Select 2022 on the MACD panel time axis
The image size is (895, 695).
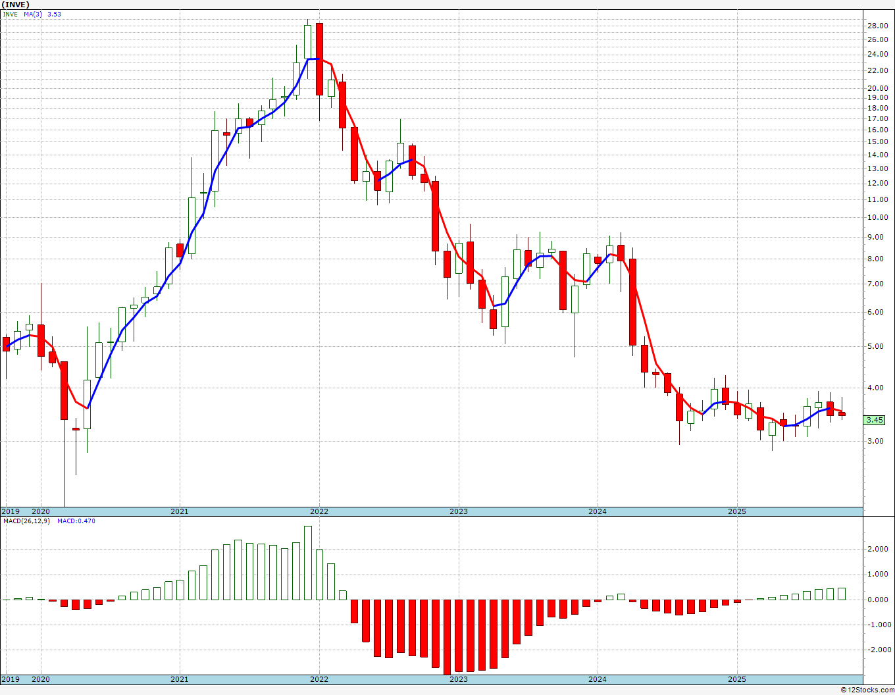coord(319,679)
